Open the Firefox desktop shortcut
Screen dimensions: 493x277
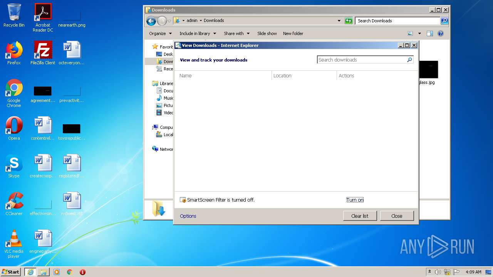14,53
